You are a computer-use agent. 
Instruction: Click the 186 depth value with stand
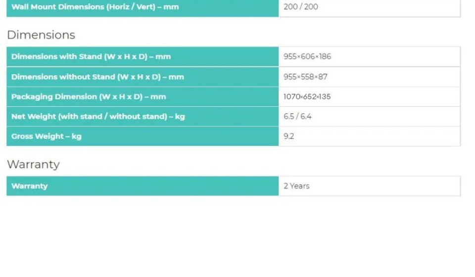(x=325, y=56)
